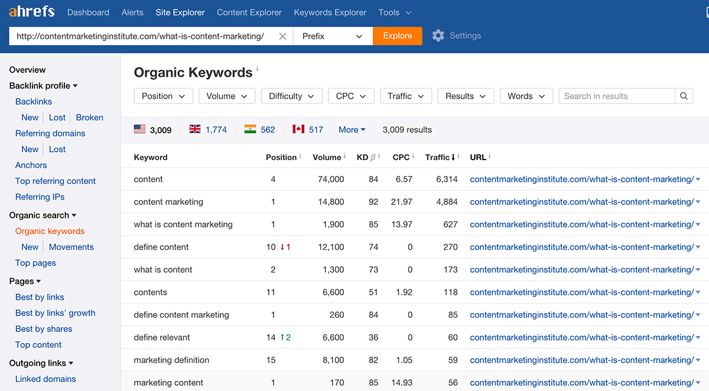The image size is (709, 391).
Task: Click the info icon beside CPC column
Action: click(414, 157)
